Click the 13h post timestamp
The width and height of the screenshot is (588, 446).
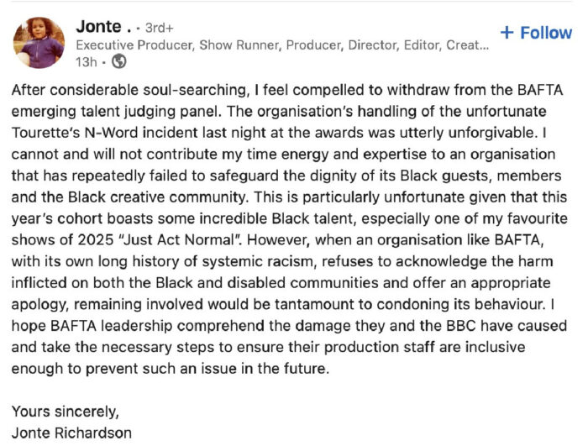tap(86, 62)
